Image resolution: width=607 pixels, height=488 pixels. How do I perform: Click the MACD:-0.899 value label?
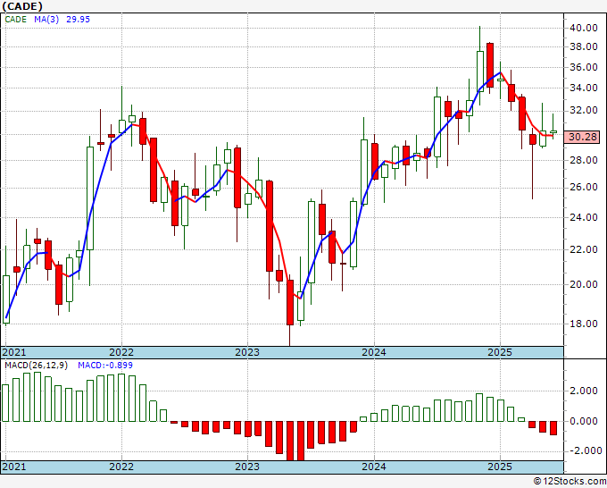coord(105,366)
